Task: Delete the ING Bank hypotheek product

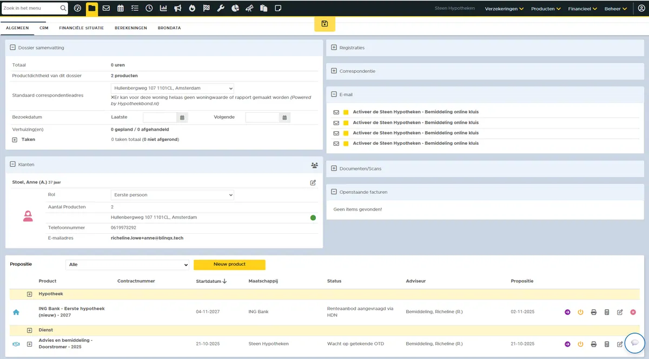Action: click(x=633, y=312)
